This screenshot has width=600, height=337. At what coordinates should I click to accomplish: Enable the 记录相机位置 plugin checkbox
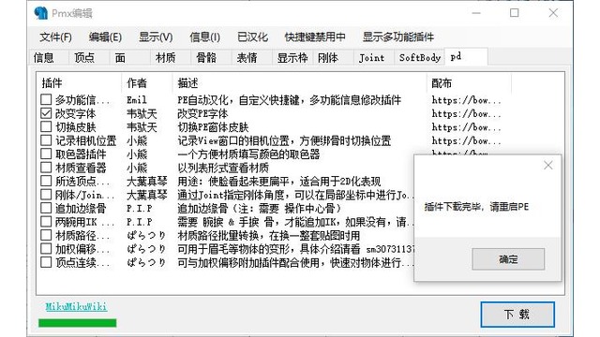coord(46,140)
